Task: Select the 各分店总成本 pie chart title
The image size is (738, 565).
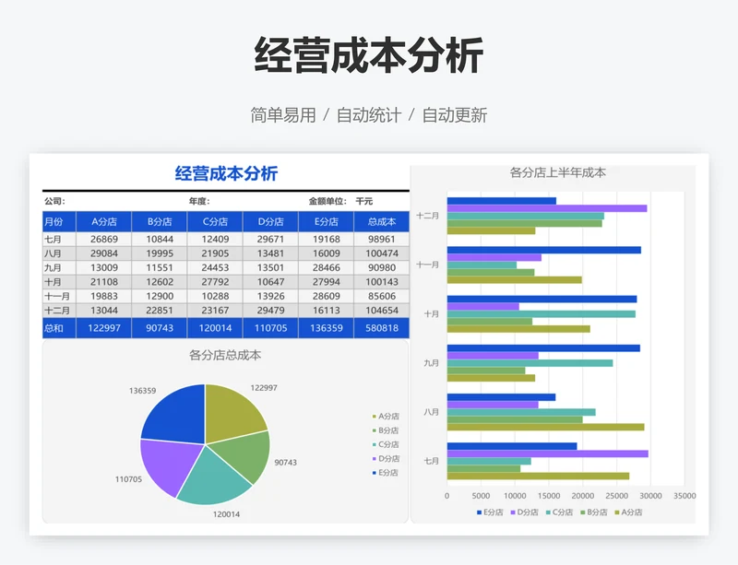Action: 225,355
